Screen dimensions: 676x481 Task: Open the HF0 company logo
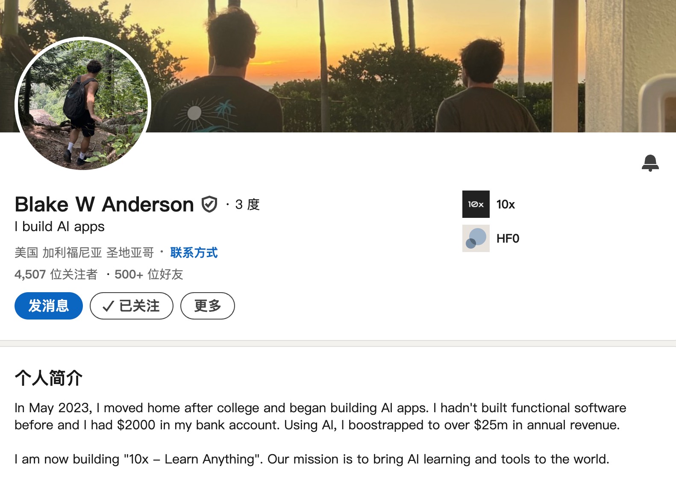pos(476,238)
